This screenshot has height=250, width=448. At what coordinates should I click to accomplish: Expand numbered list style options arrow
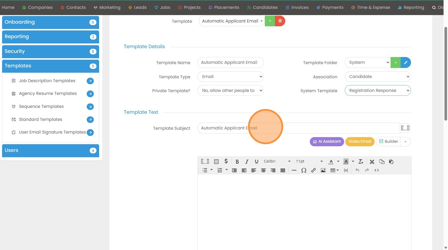tap(227, 170)
